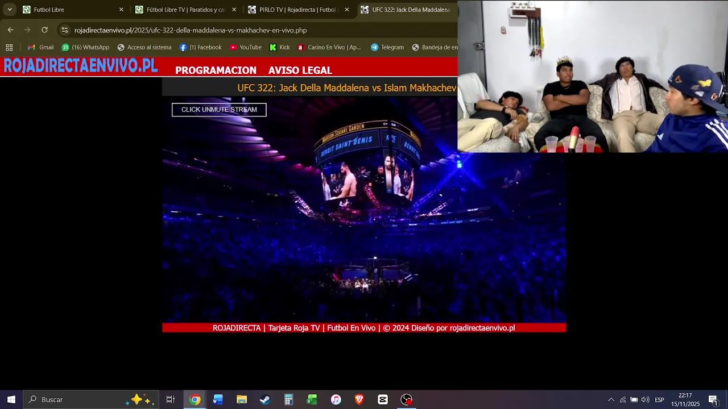Image resolution: width=728 pixels, height=409 pixels.
Task: Open the Telegram bookmark
Action: pyautogui.click(x=387, y=47)
